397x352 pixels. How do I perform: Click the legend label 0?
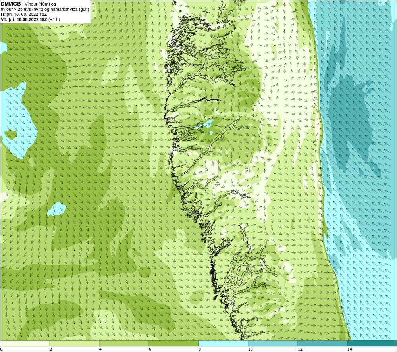(x=1, y=349)
